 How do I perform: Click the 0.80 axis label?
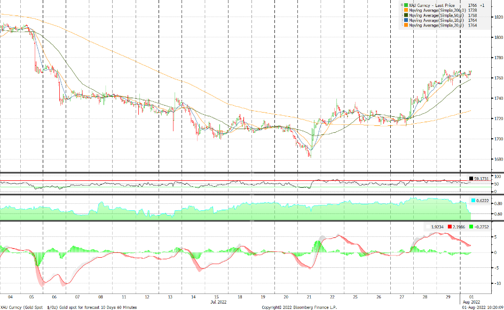(498, 204)
